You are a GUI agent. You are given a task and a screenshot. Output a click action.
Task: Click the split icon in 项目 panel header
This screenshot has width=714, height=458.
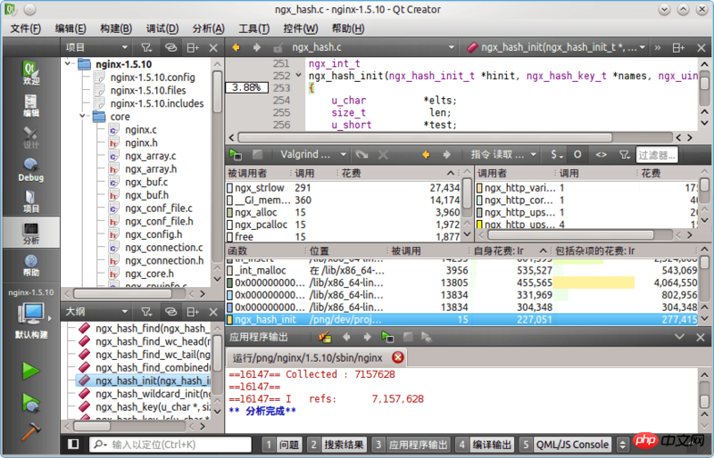(192, 47)
